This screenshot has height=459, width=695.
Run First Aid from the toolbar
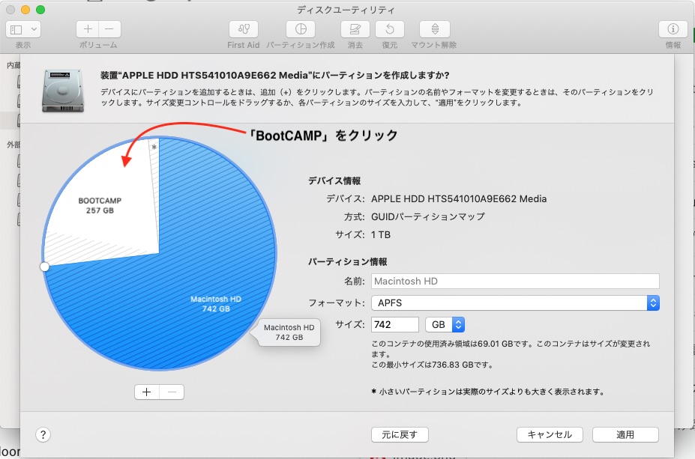[244, 29]
